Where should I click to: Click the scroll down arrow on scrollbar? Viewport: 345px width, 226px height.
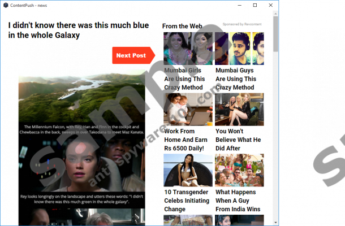(x=275, y=222)
